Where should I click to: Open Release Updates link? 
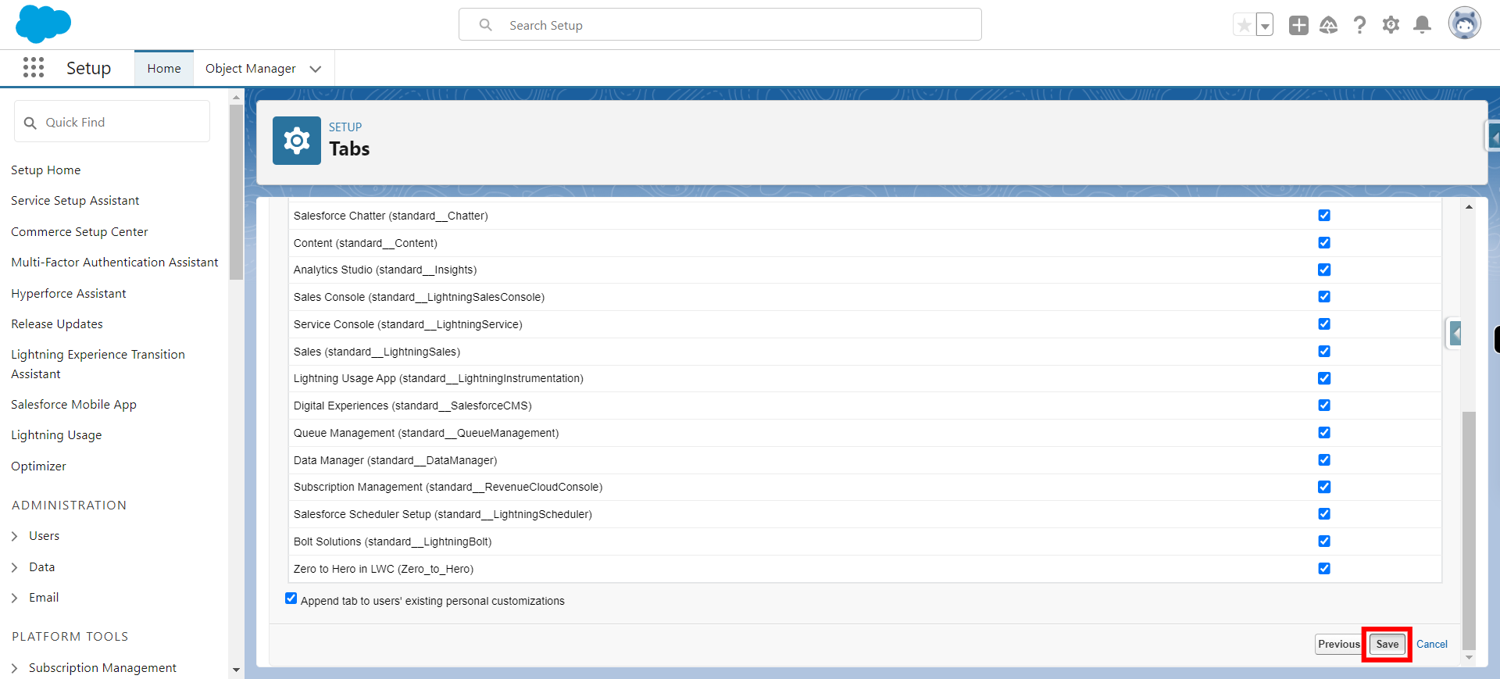coord(57,324)
